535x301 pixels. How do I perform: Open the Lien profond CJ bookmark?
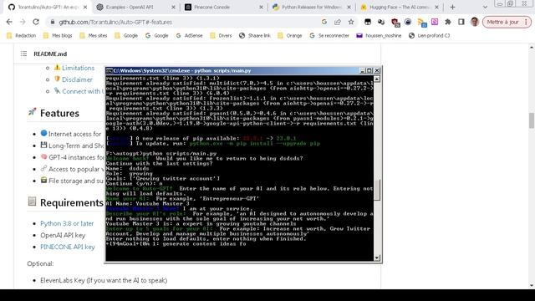point(429,35)
